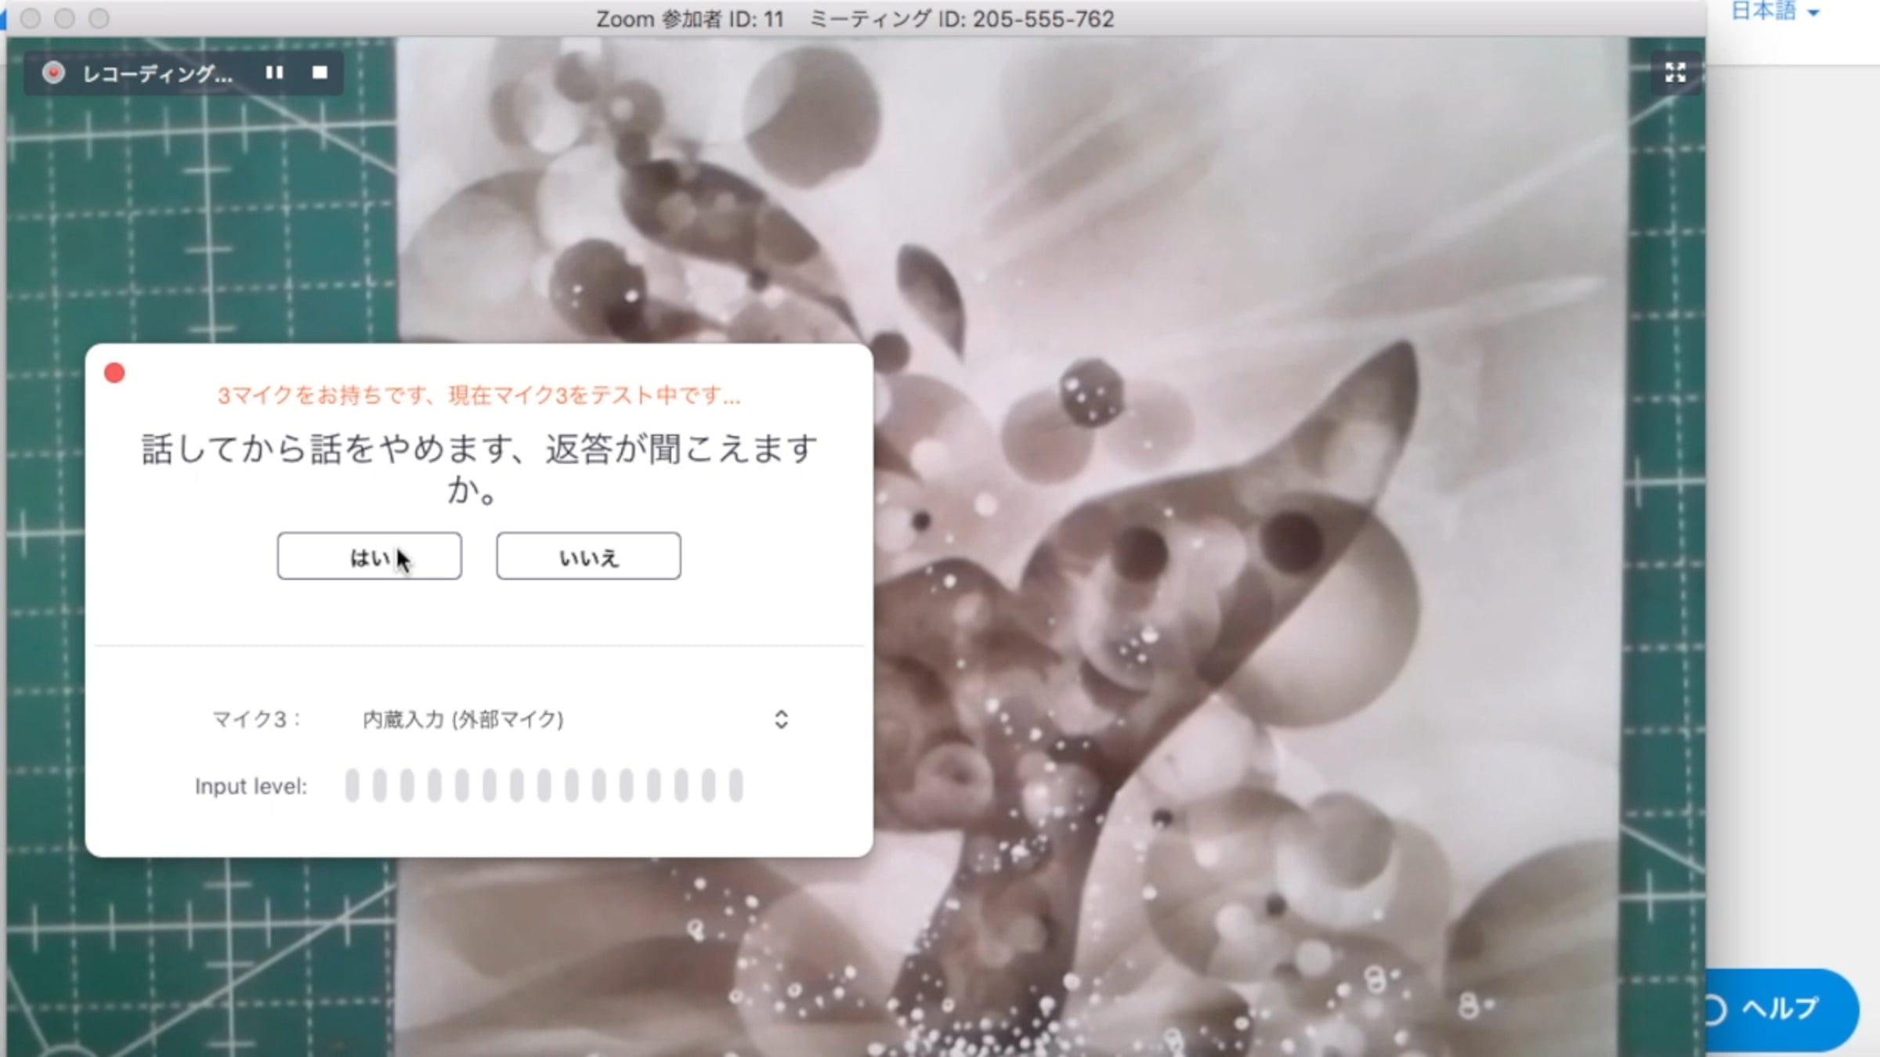Answer はい to hearing the reply
This screenshot has height=1057, width=1880.
[x=369, y=557]
